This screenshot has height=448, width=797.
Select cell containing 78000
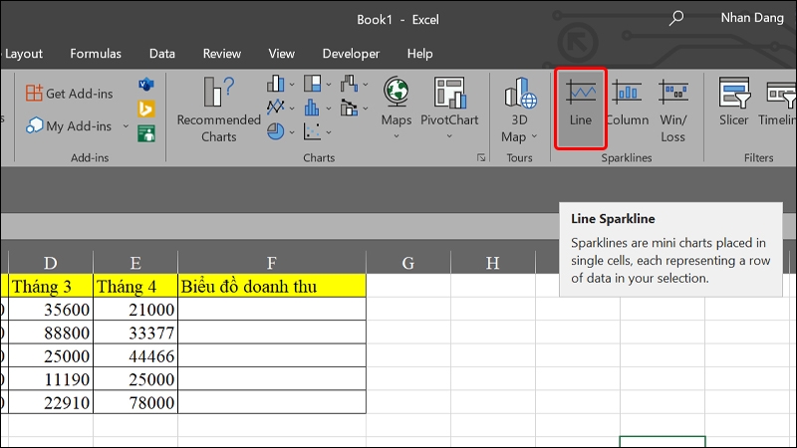coord(135,402)
